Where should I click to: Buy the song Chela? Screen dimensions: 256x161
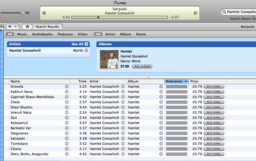pyautogui.click(x=214, y=102)
